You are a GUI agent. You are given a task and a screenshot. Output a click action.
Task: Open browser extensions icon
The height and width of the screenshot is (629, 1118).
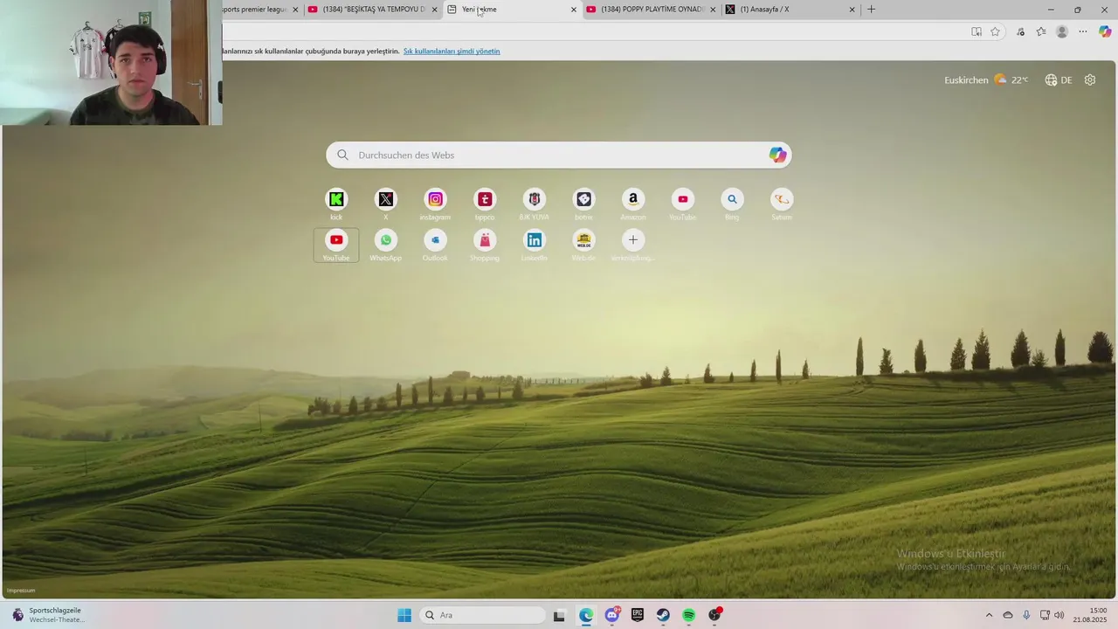pos(1020,31)
